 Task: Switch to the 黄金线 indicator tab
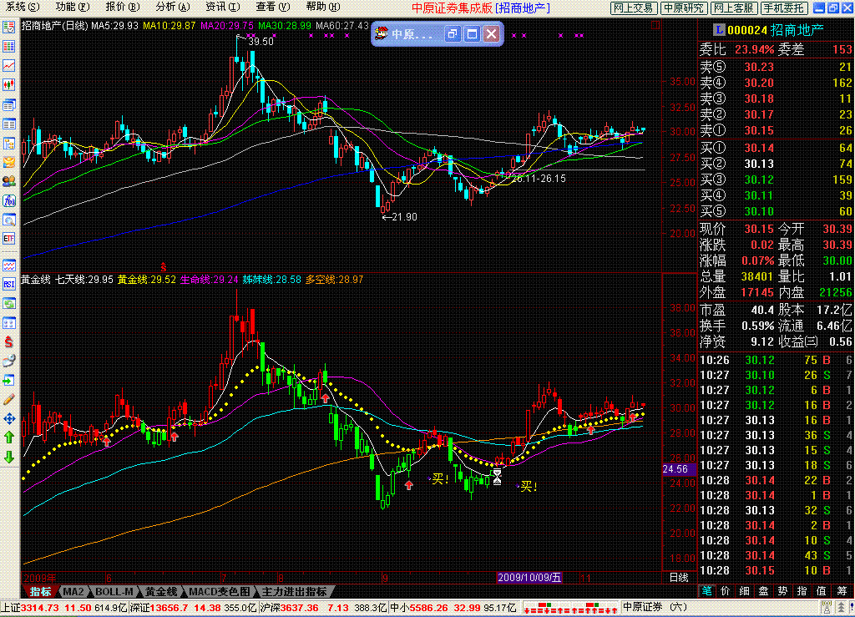161,591
